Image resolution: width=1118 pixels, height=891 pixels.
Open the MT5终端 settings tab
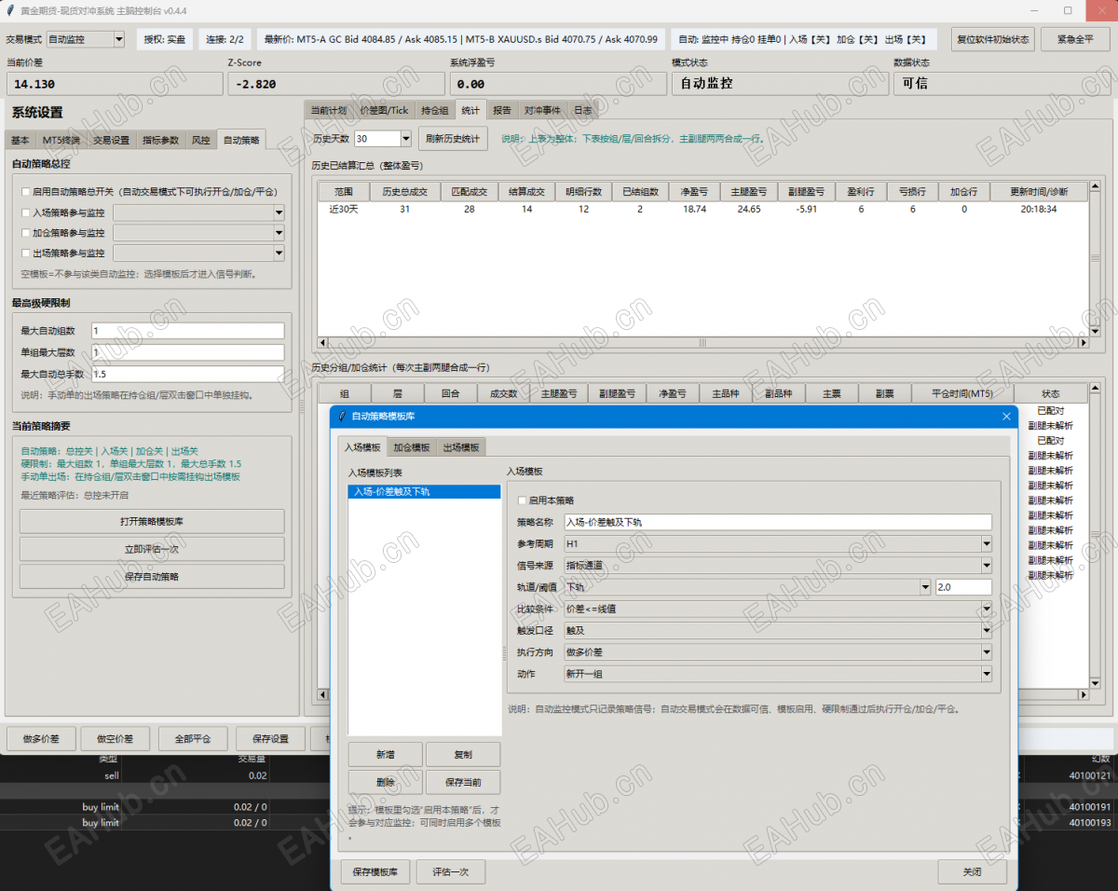coord(61,141)
